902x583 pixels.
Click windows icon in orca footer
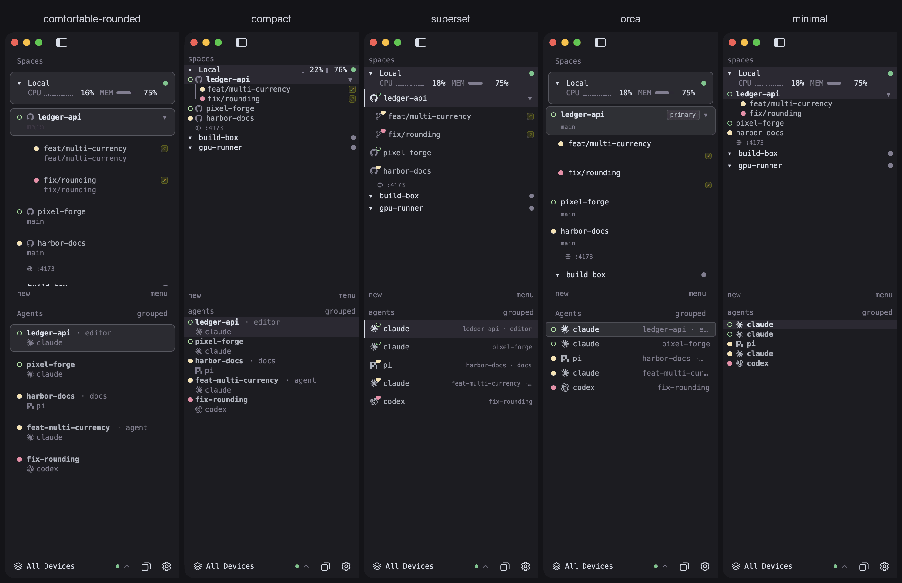(684, 566)
